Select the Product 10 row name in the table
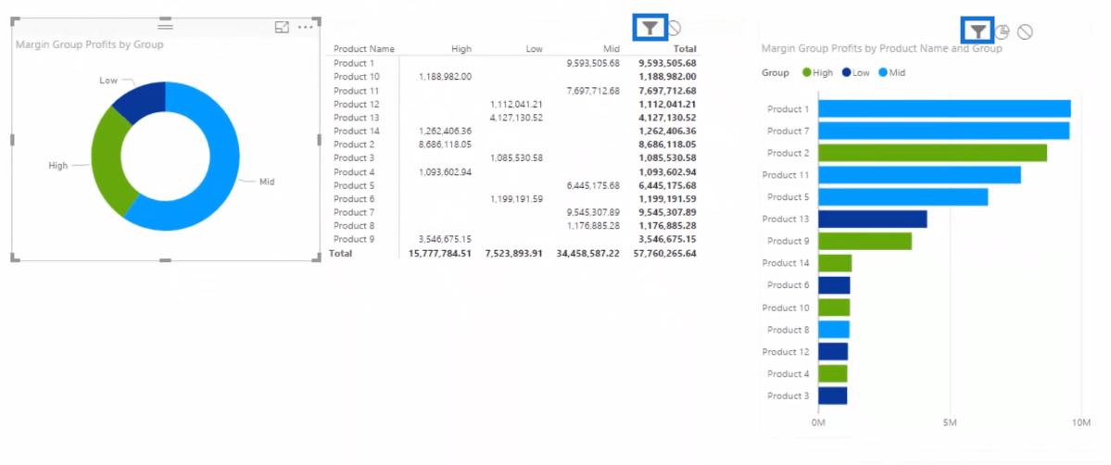This screenshot has height=465, width=1111. click(356, 77)
